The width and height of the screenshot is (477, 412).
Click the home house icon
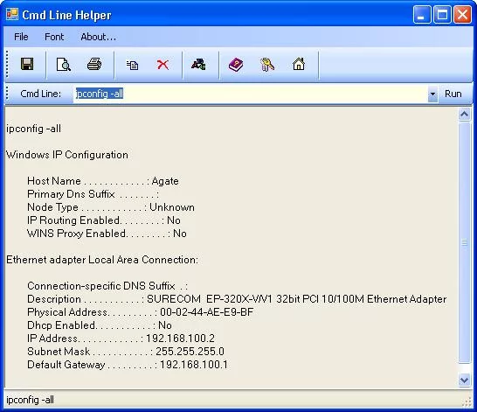tap(299, 64)
